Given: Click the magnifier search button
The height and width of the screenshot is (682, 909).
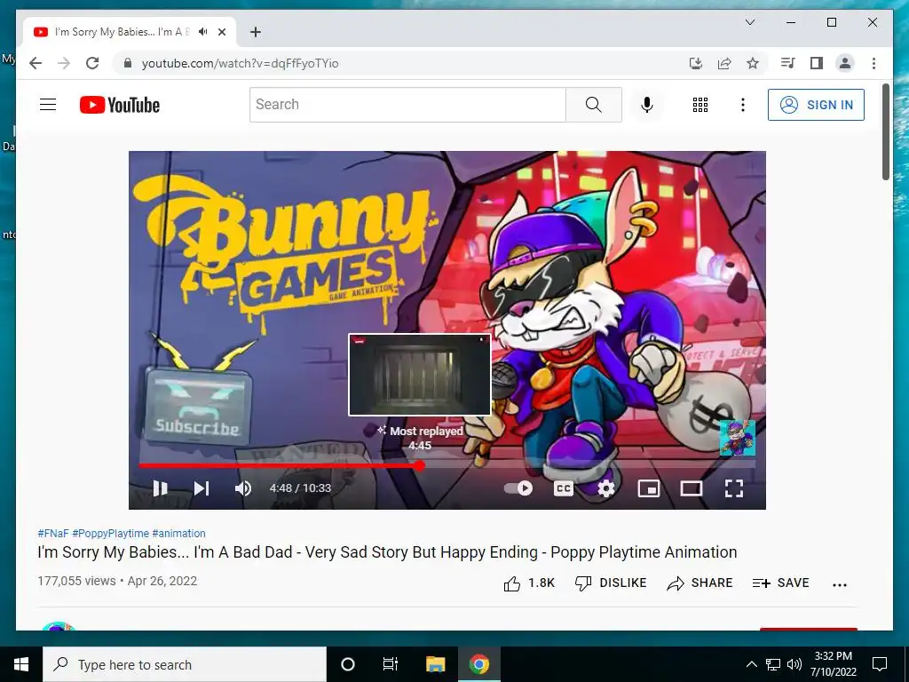Looking at the screenshot, I should coord(594,105).
